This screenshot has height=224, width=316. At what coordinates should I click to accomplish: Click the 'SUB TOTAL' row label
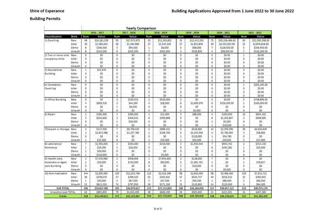pyautogui.click(x=63, y=188)
